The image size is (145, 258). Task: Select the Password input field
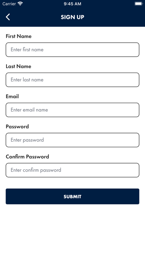pos(72,140)
